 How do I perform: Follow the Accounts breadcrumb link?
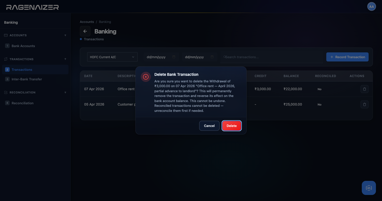[87, 22]
